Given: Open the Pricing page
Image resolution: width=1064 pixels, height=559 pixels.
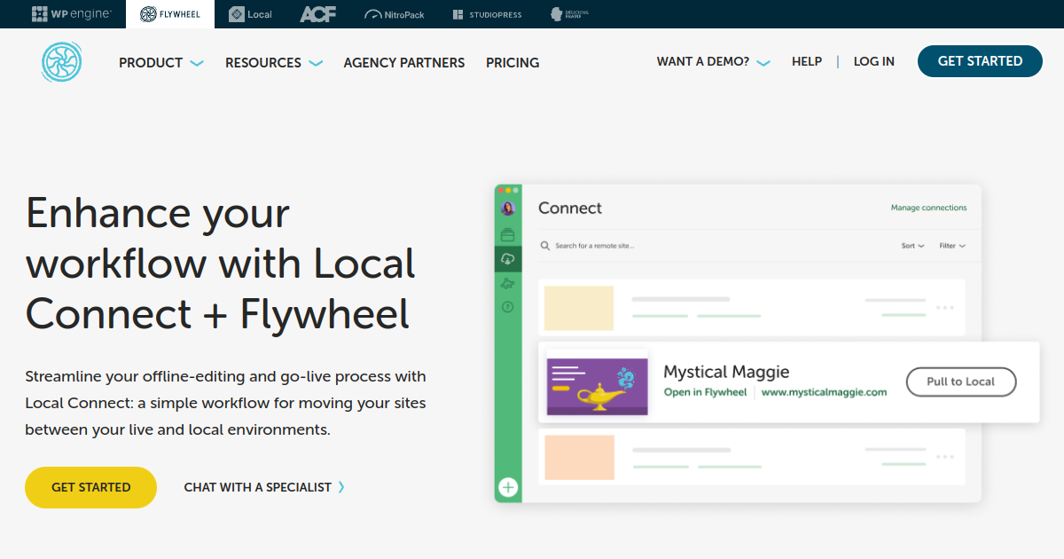Looking at the screenshot, I should [x=512, y=63].
